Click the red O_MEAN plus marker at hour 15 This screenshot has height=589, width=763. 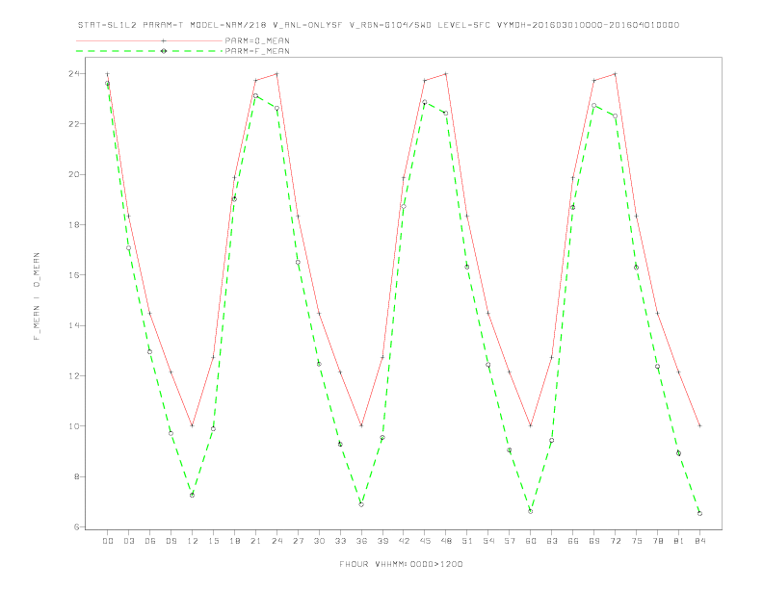213,357
